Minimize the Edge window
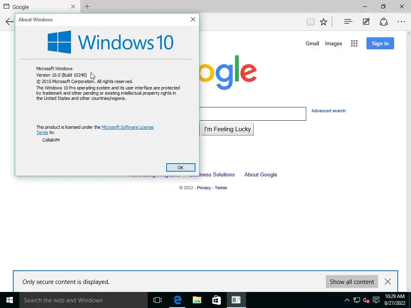411x308 pixels. click(364, 6)
